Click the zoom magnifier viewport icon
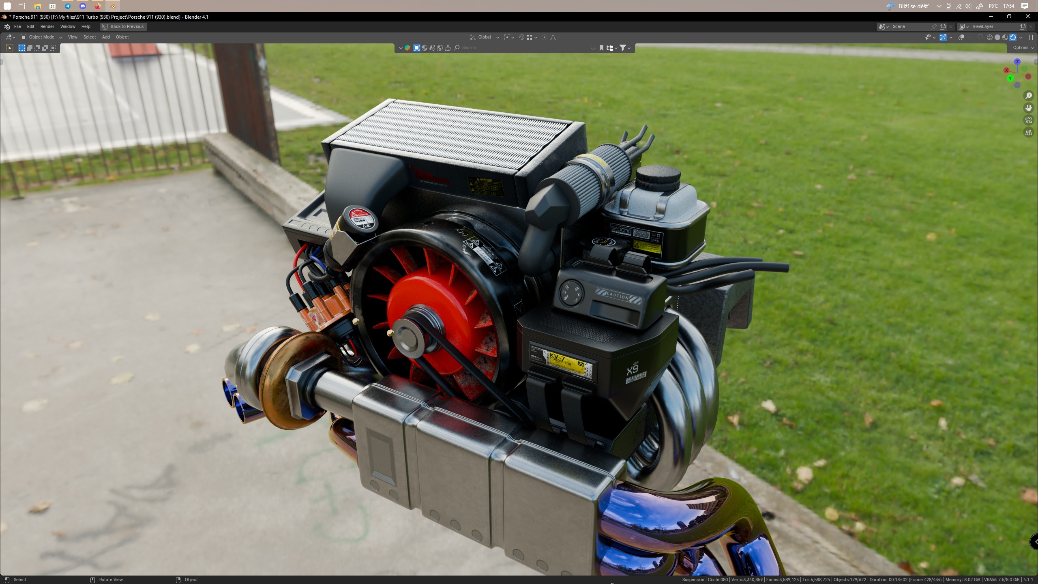This screenshot has height=584, width=1038. coord(1029,96)
